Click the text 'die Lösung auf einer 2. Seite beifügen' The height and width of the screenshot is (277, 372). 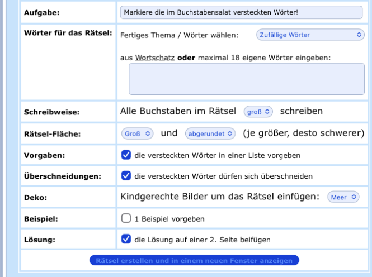(x=203, y=240)
